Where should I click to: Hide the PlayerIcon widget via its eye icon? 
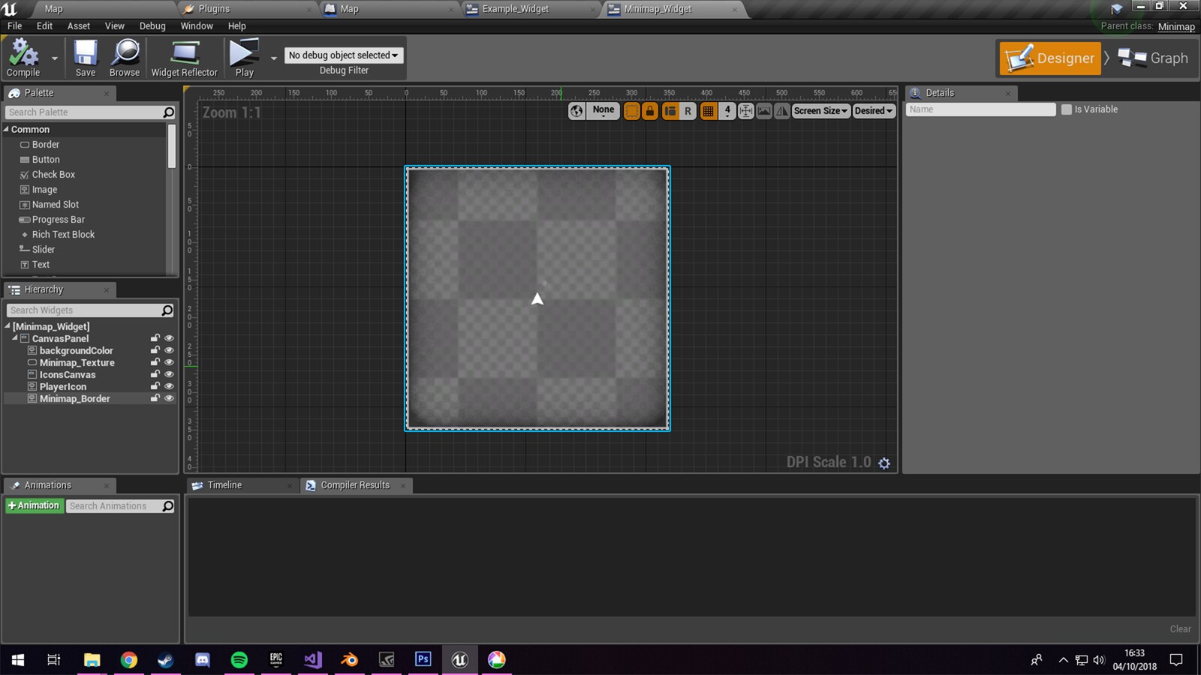(x=169, y=385)
